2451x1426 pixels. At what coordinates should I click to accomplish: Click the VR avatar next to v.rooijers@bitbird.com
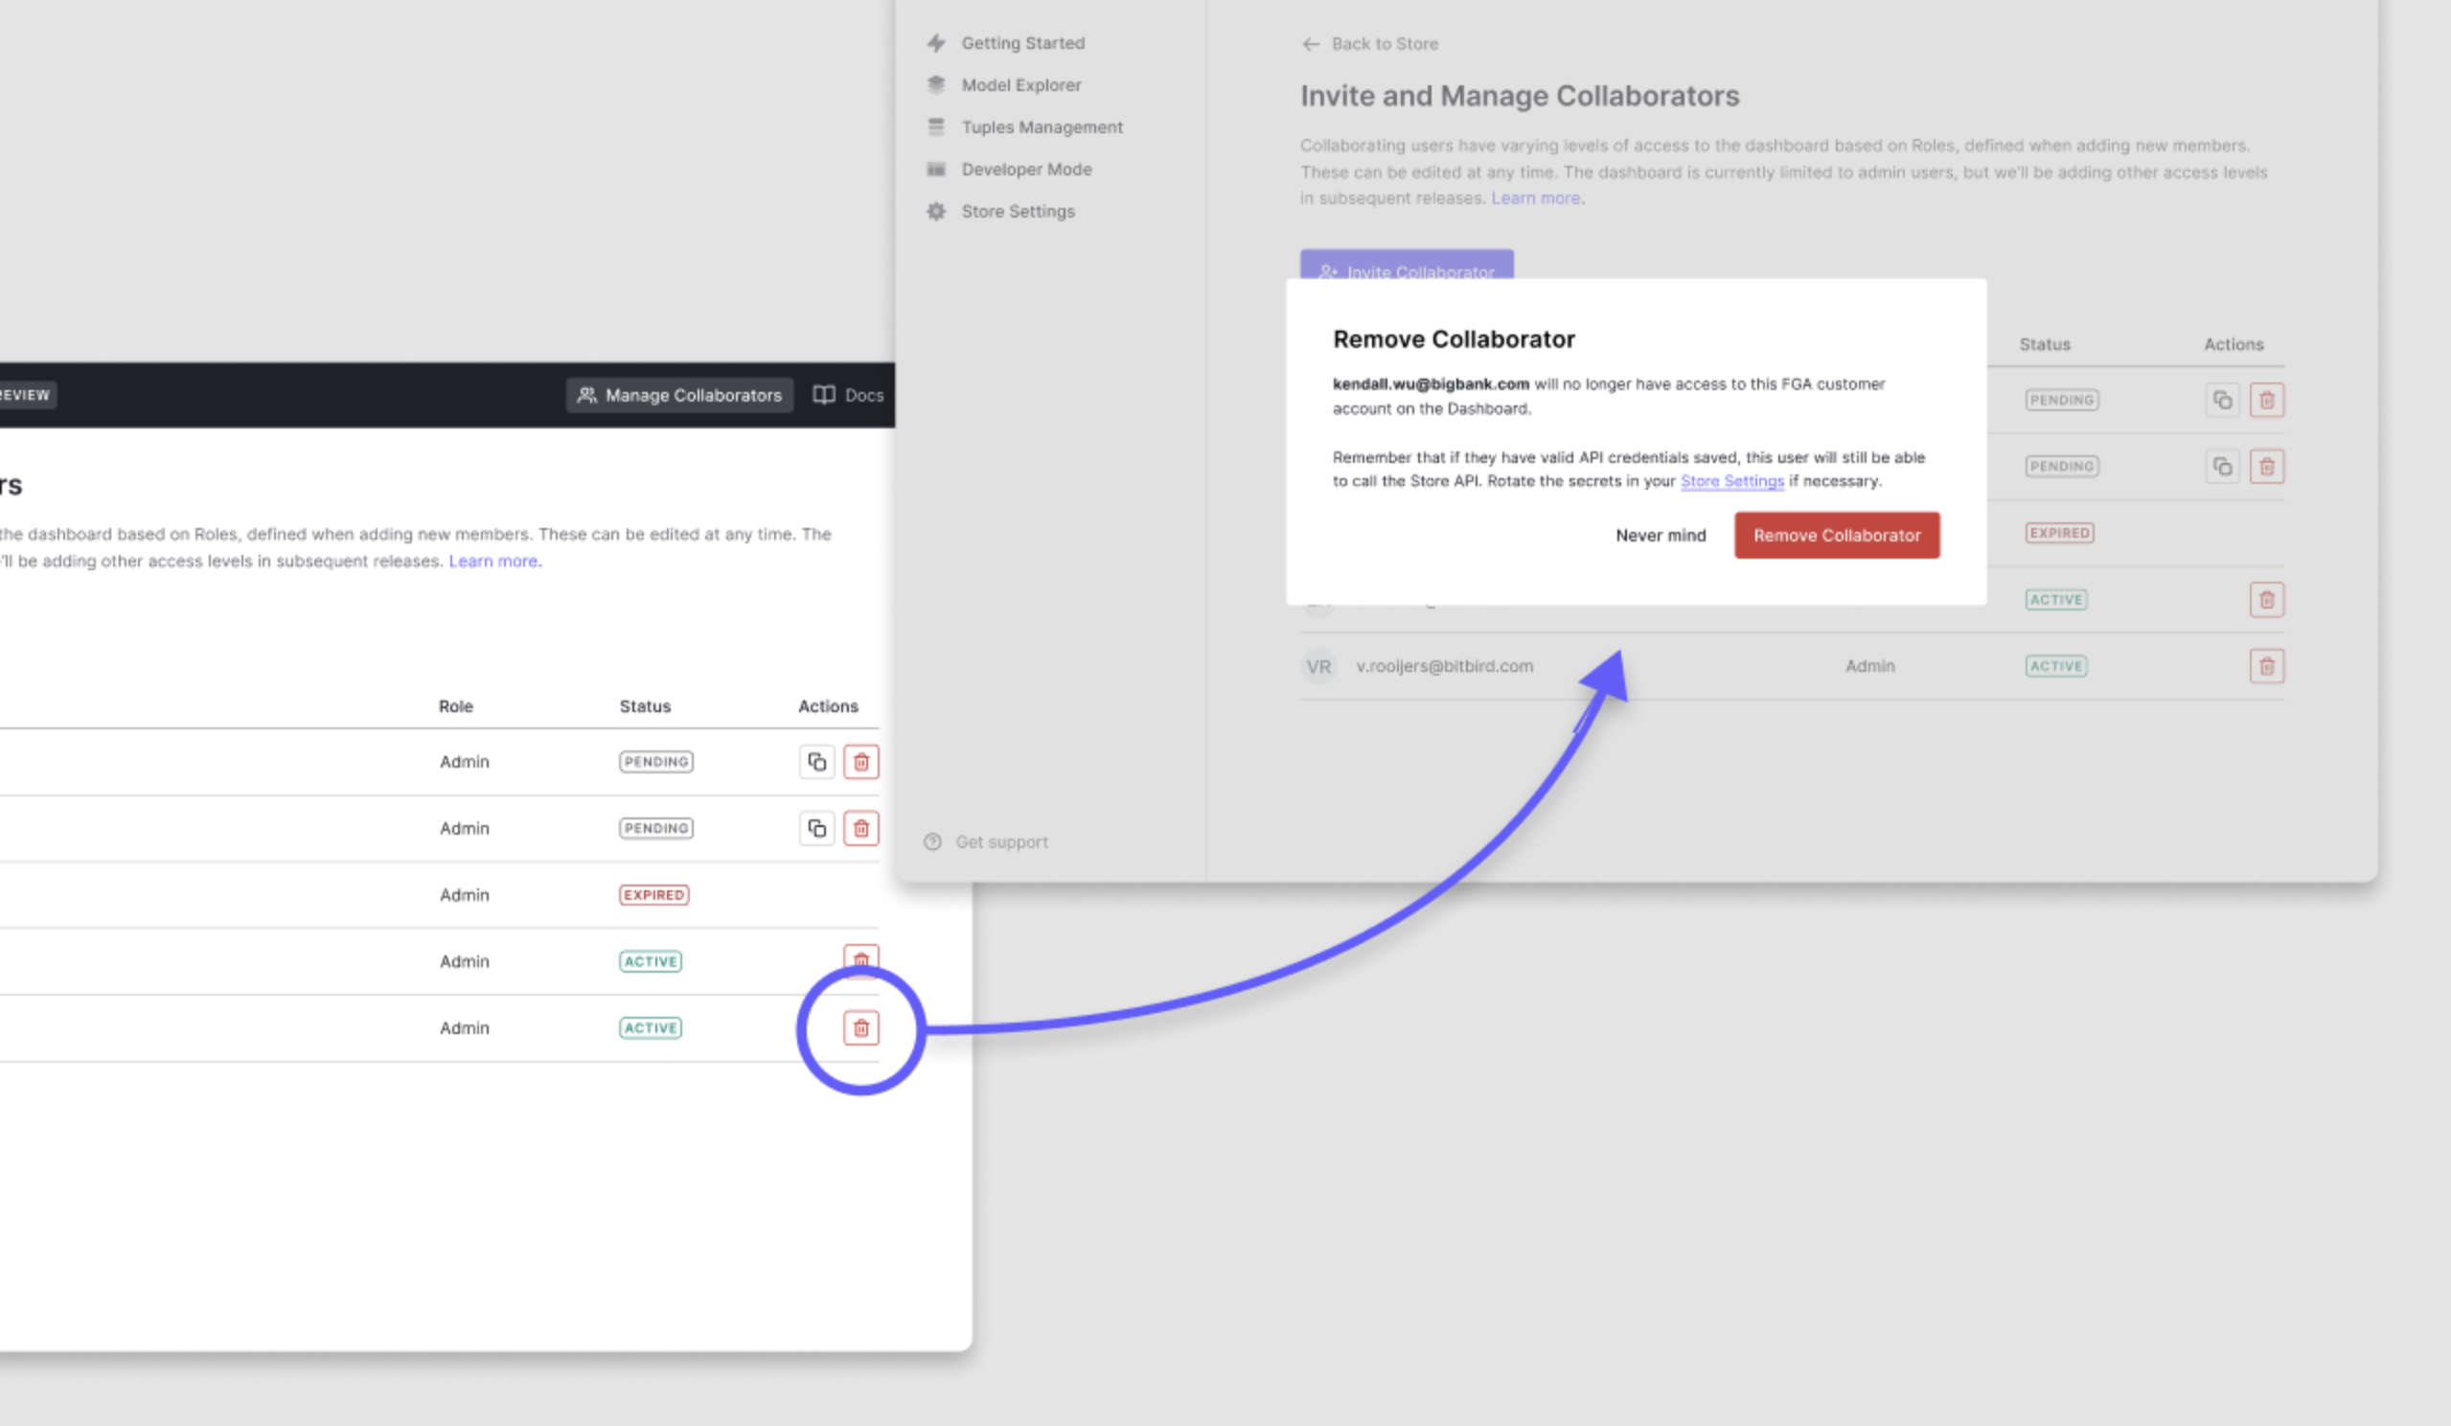click(x=1318, y=666)
